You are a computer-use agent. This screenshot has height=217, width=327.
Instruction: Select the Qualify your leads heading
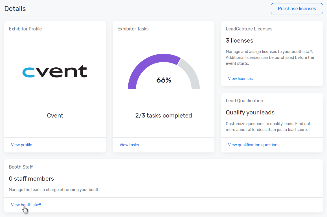(x=250, y=112)
